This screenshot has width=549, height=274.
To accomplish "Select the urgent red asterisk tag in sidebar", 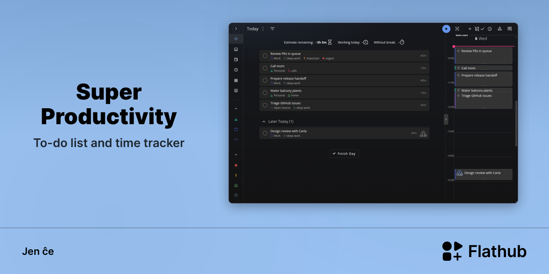I will (236, 165).
